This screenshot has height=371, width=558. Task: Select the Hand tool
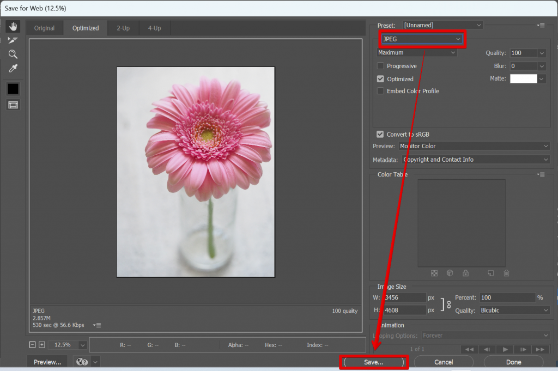tap(13, 26)
